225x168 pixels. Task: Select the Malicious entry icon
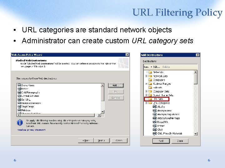point(19,110)
